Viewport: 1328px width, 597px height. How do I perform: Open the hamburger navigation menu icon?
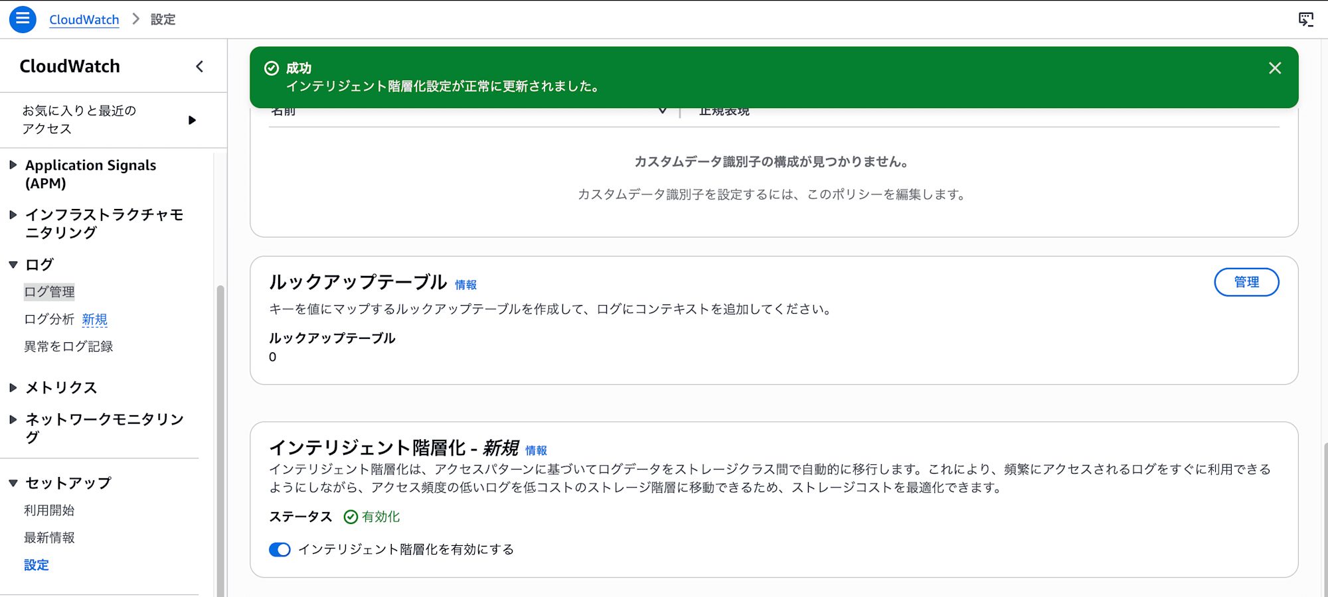(x=23, y=19)
